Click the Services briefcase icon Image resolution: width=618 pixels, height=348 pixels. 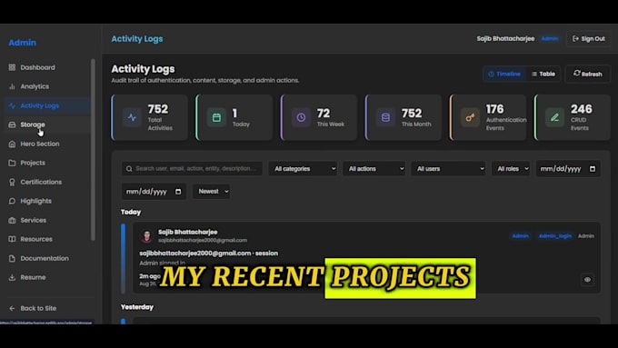pyautogui.click(x=12, y=220)
